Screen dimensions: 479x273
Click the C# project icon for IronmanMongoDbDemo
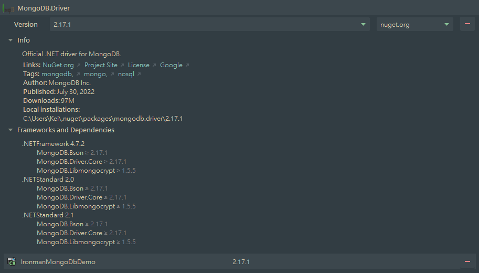coord(12,261)
